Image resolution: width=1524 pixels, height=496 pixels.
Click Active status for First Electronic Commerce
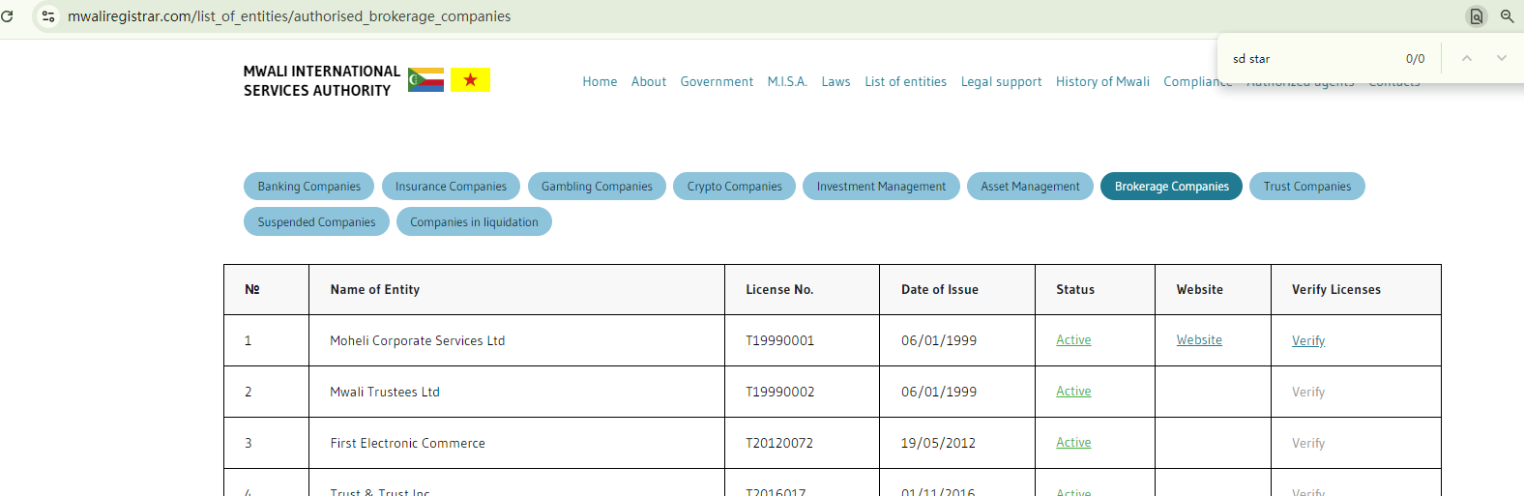(1073, 443)
